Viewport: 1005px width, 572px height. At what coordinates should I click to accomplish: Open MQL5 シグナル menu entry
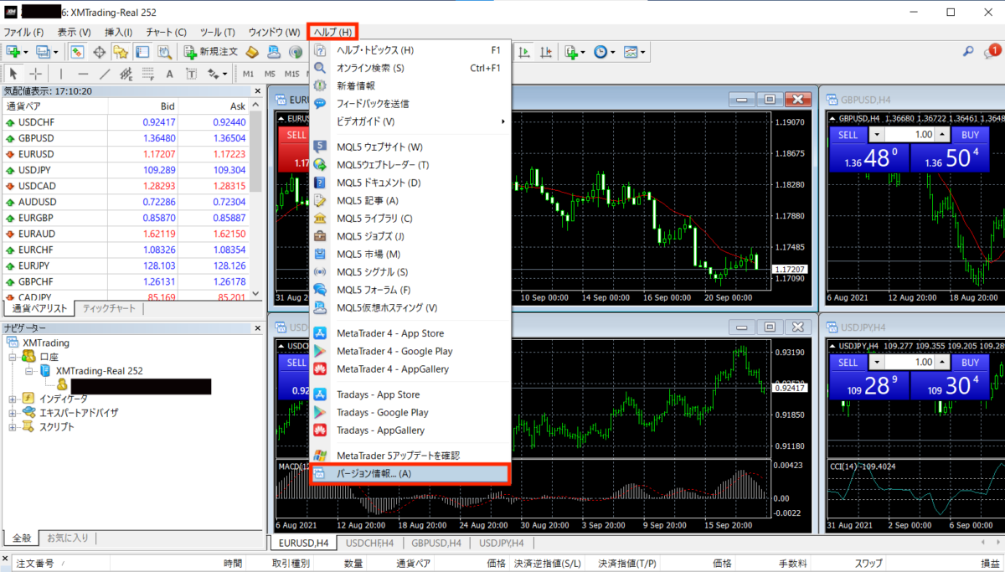372,272
